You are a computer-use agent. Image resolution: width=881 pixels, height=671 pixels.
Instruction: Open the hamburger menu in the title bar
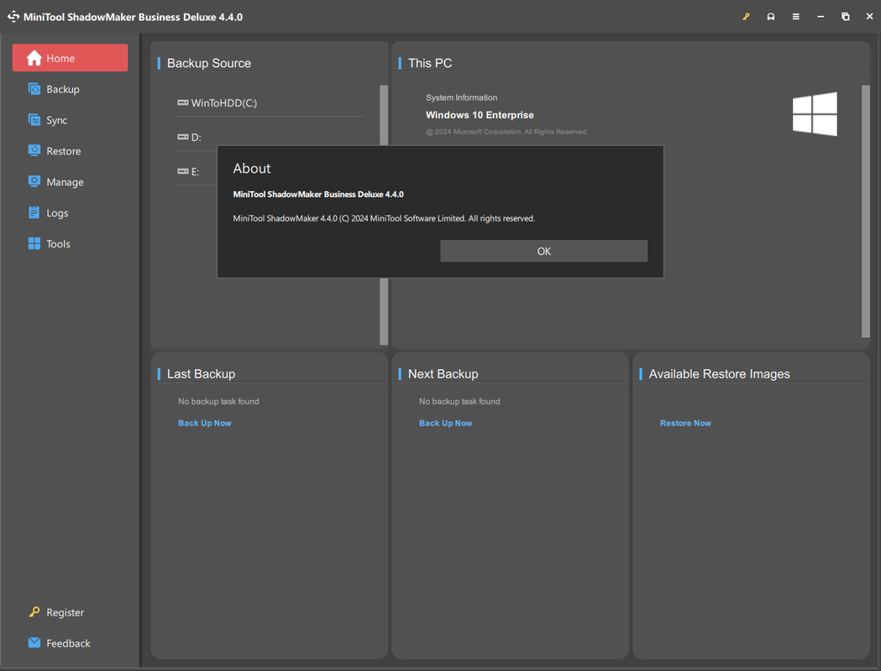coord(795,16)
